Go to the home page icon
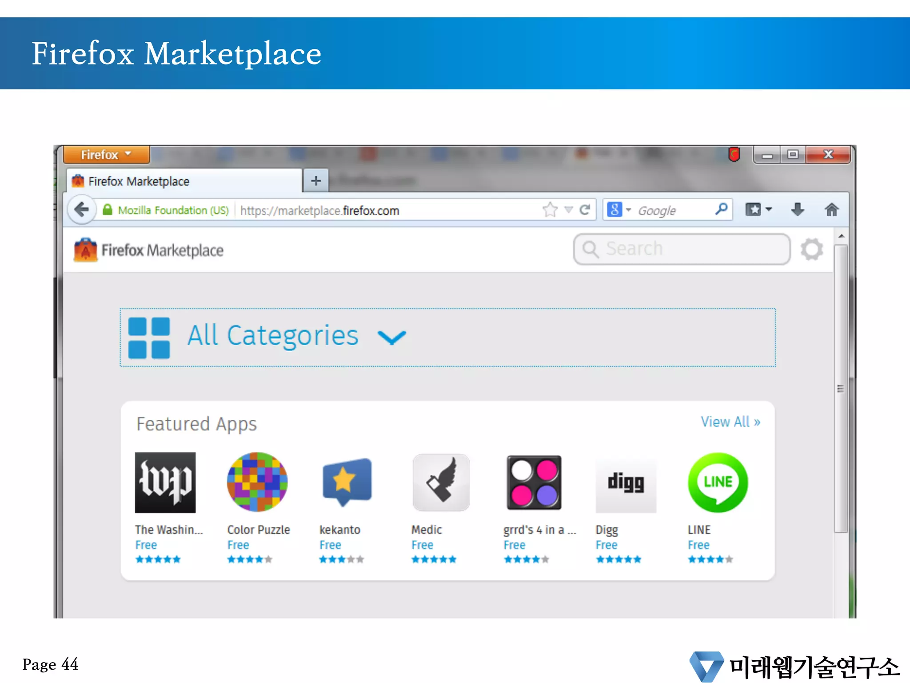 (x=832, y=209)
